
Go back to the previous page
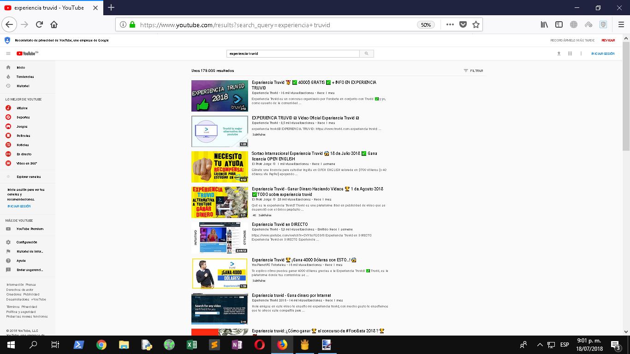(x=9, y=24)
